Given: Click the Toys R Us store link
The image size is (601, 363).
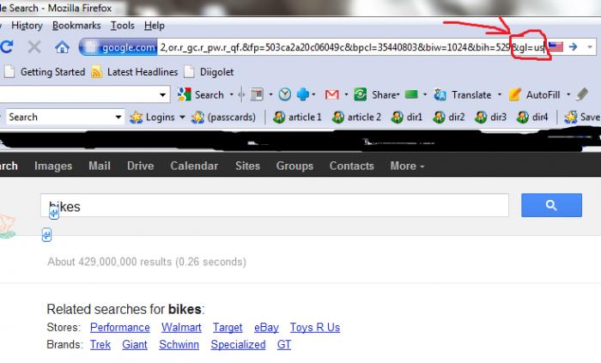Looking at the screenshot, I should [x=315, y=328].
